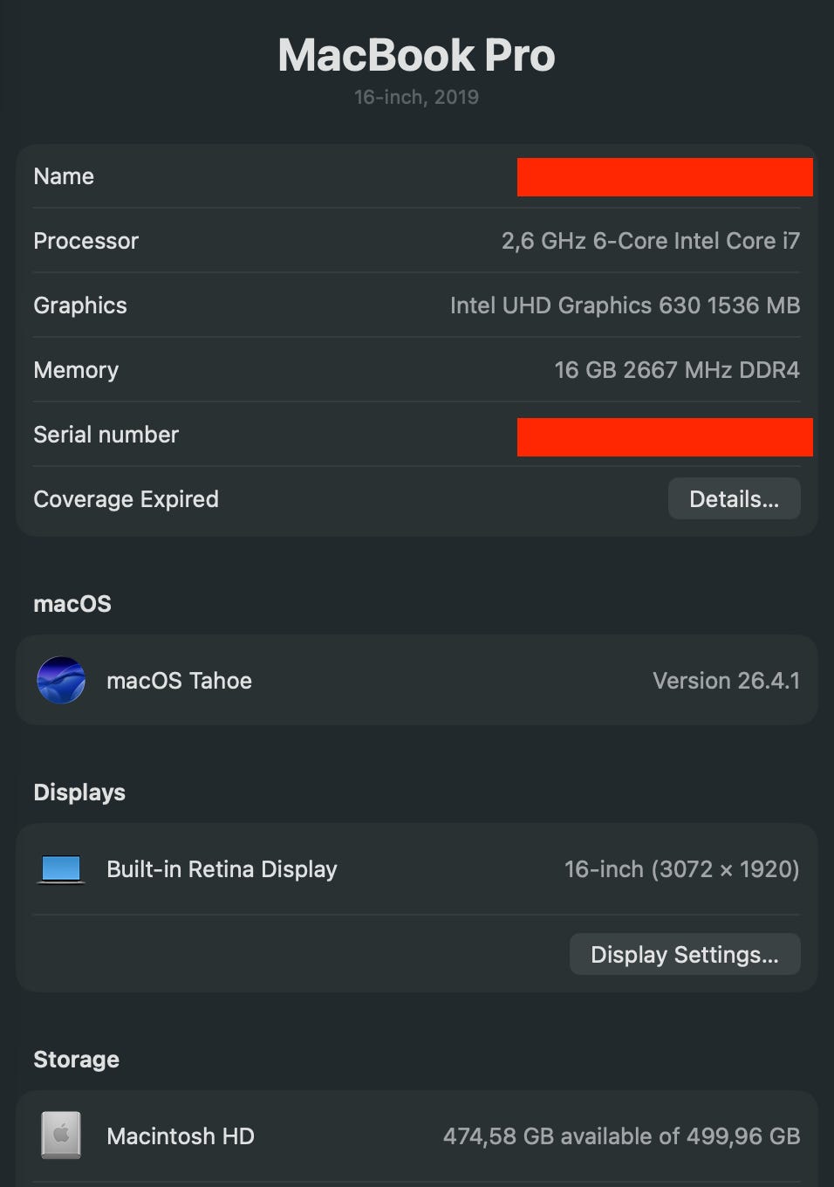Open coverage Details
Image resolution: width=834 pixels, height=1187 pixels.
pyautogui.click(x=734, y=499)
